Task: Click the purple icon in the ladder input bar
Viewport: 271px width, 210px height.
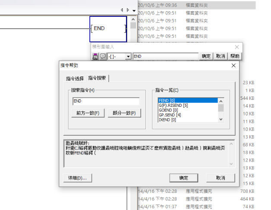Action: coord(95,56)
